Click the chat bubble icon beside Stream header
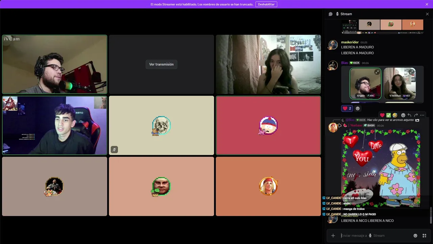433x244 pixels. click(x=331, y=14)
